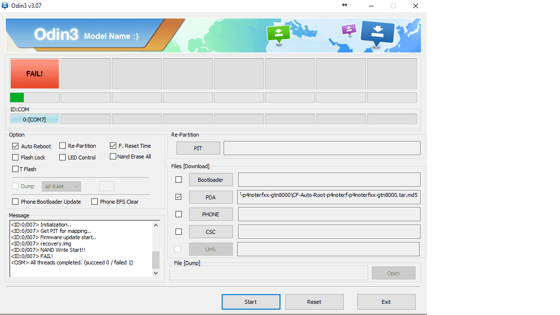Click the "NAND Write Start!!" log line
This screenshot has width=560, height=315.
click(x=48, y=250)
